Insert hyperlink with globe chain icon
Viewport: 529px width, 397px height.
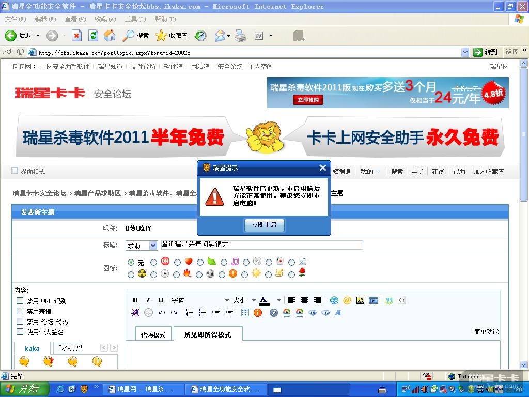tap(334, 300)
